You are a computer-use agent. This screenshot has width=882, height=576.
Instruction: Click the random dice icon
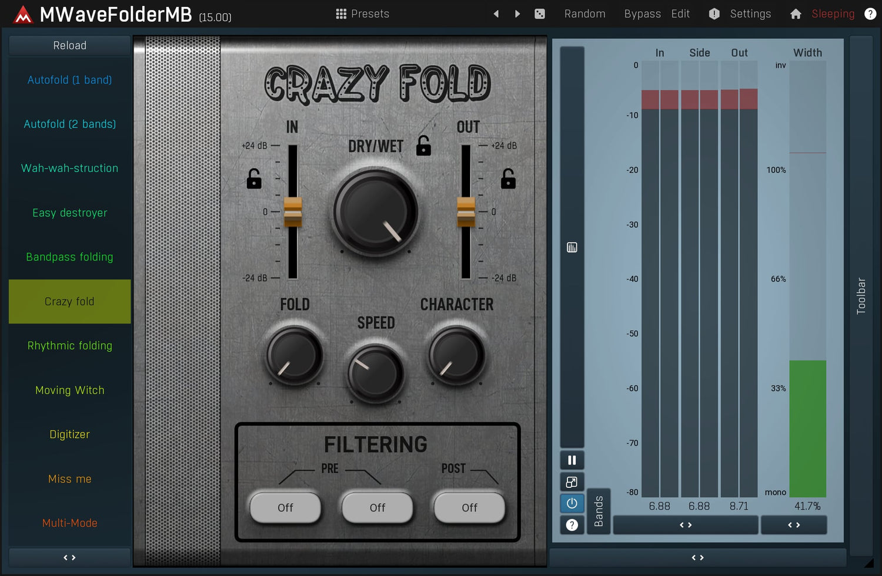coord(540,14)
